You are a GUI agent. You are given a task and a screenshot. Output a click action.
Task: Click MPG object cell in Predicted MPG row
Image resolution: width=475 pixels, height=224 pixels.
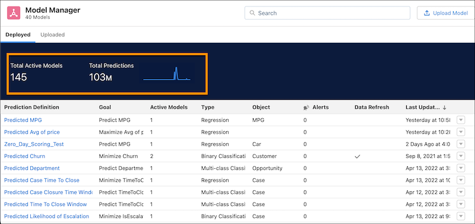tap(258, 120)
